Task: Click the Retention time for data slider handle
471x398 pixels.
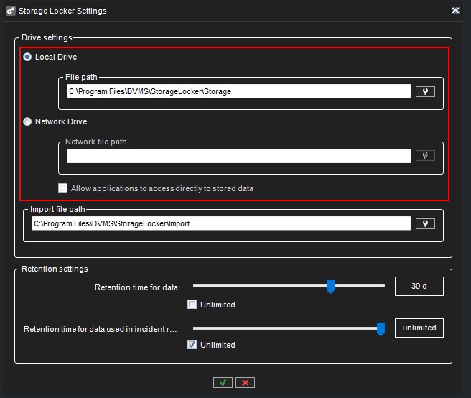Action: click(x=330, y=287)
